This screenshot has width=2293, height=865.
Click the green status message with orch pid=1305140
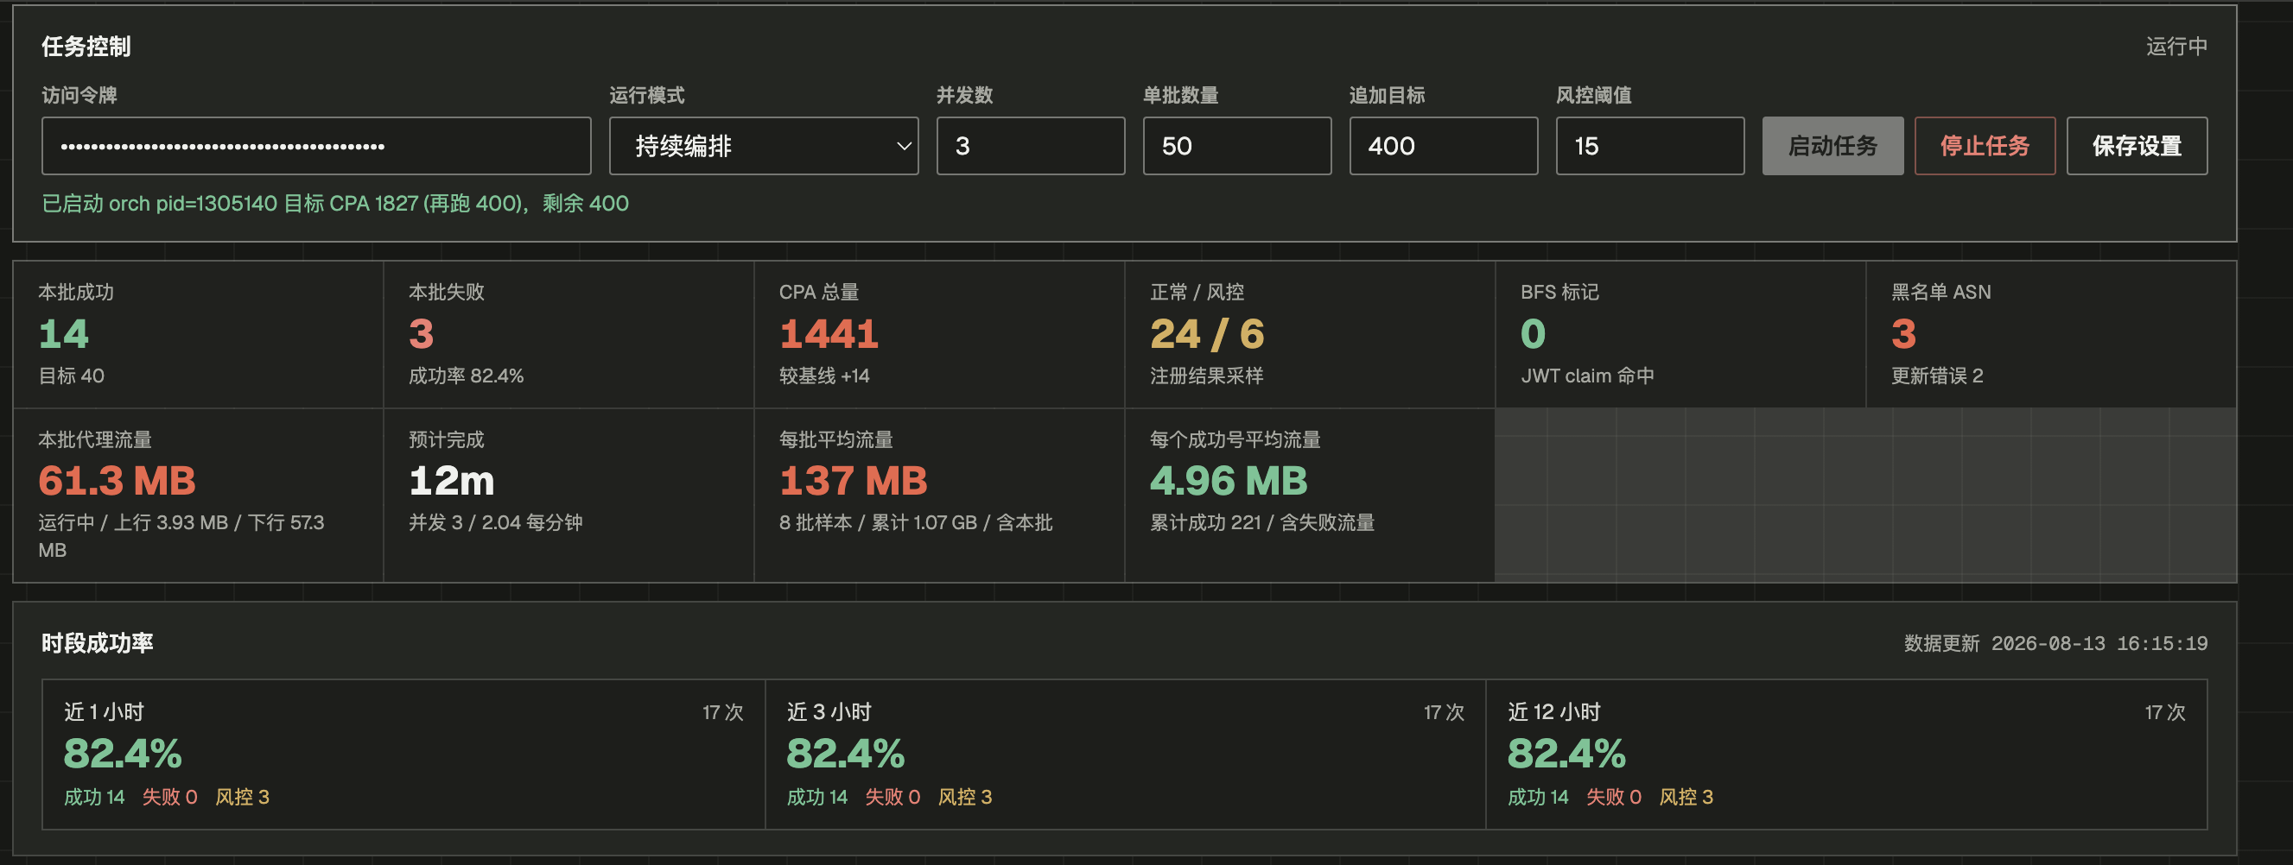pyautogui.click(x=334, y=204)
